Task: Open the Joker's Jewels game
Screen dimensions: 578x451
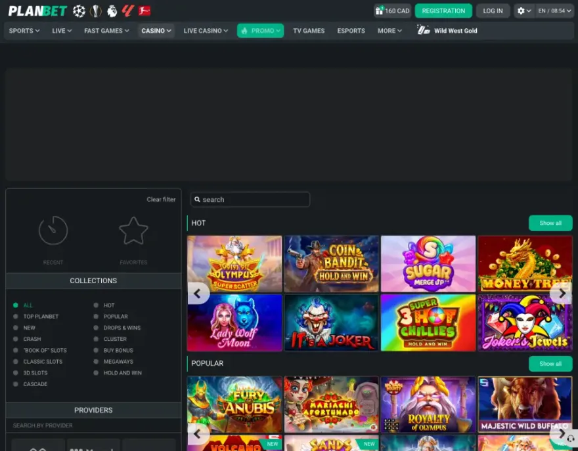Action: tap(525, 323)
